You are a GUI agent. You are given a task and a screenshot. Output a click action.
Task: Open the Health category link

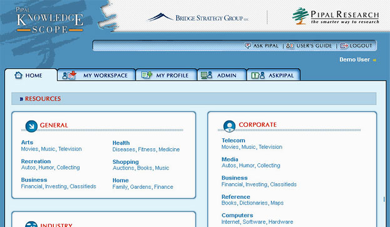121,143
